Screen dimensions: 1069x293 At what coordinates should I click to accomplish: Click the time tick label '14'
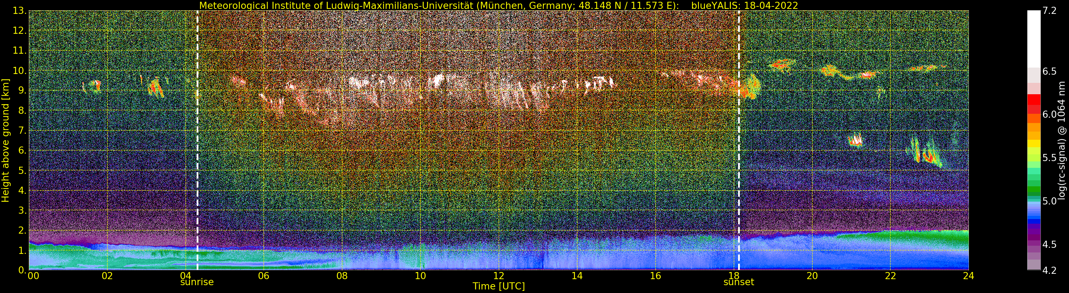577,276
